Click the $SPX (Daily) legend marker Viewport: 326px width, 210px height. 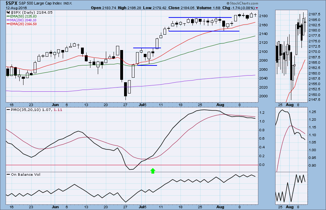tap(8, 12)
